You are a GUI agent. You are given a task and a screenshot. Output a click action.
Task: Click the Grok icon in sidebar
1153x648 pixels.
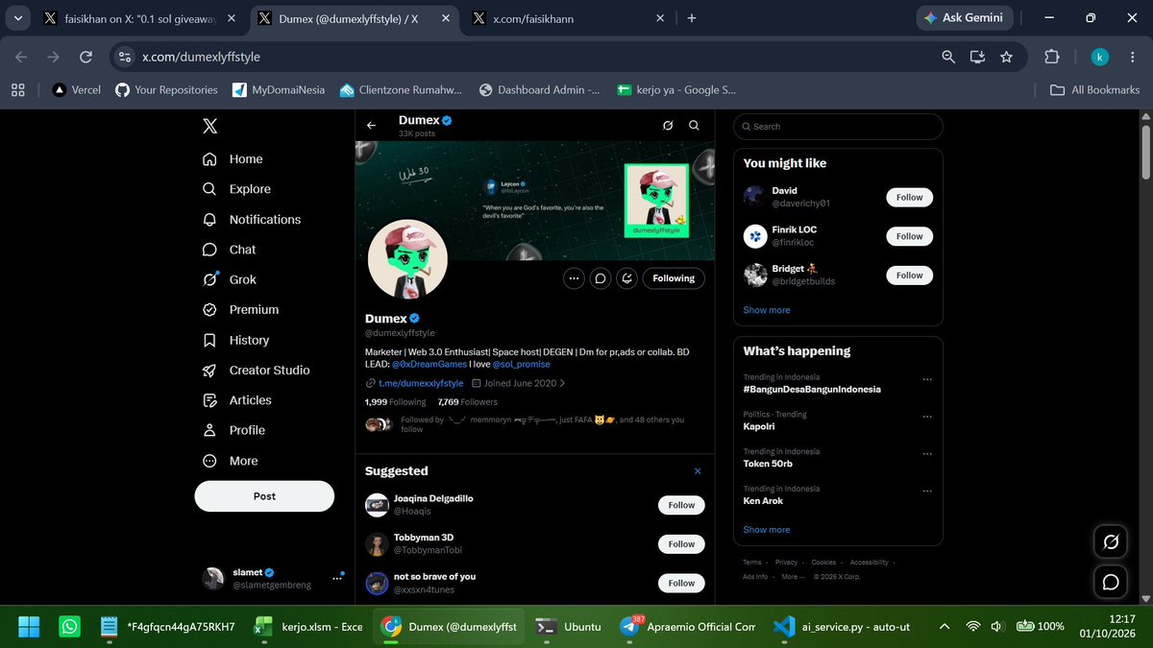pyautogui.click(x=209, y=279)
